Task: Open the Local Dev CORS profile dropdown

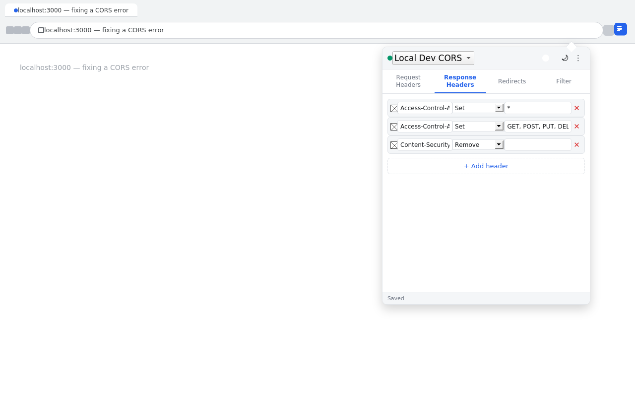Action: coord(433,58)
